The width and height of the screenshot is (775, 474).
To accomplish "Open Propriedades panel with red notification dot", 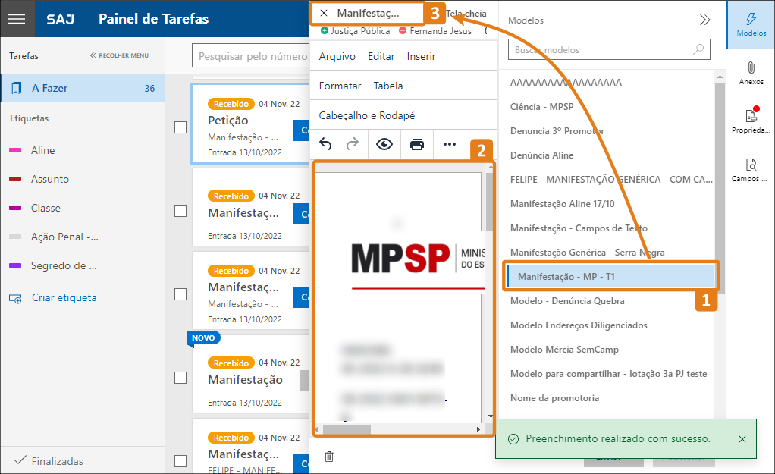I will click(x=750, y=120).
